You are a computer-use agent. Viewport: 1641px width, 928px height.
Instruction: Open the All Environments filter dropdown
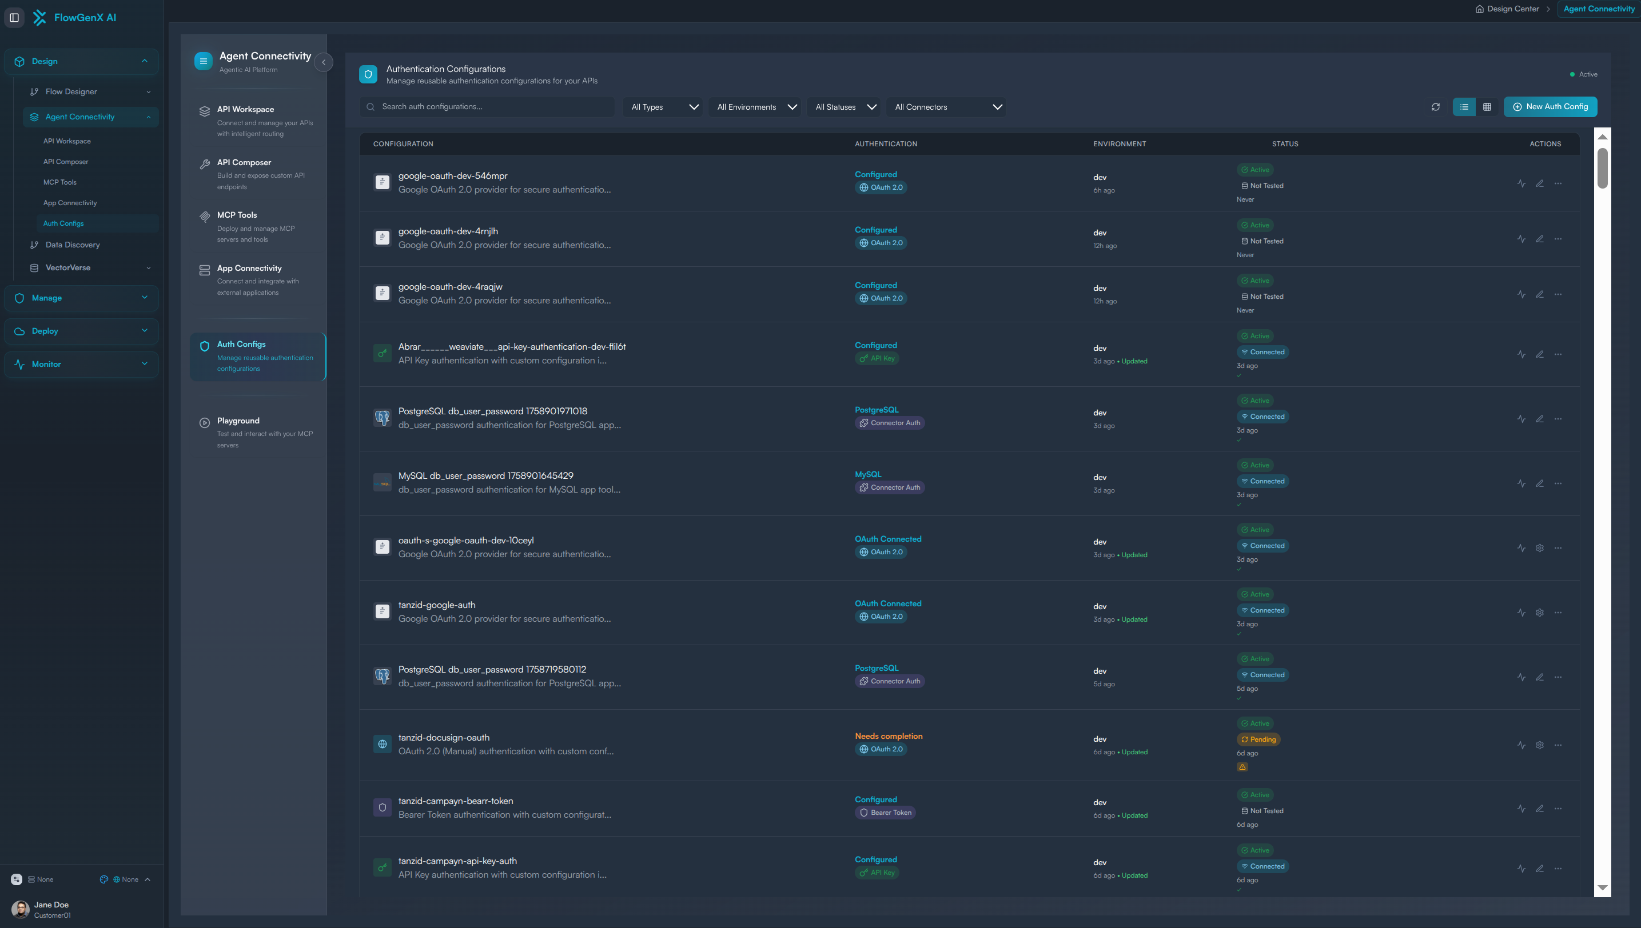click(756, 107)
